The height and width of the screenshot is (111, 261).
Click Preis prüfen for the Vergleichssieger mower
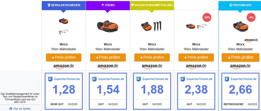tap(64, 57)
